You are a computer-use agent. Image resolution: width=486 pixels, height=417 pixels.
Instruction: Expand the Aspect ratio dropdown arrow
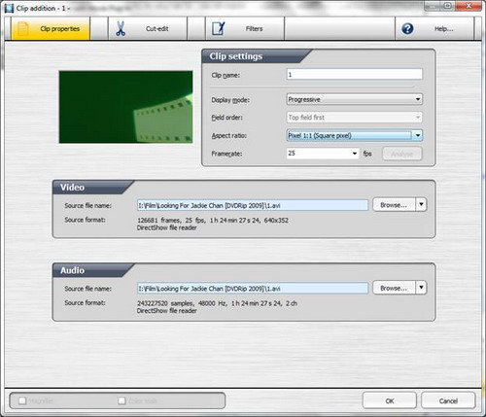418,135
